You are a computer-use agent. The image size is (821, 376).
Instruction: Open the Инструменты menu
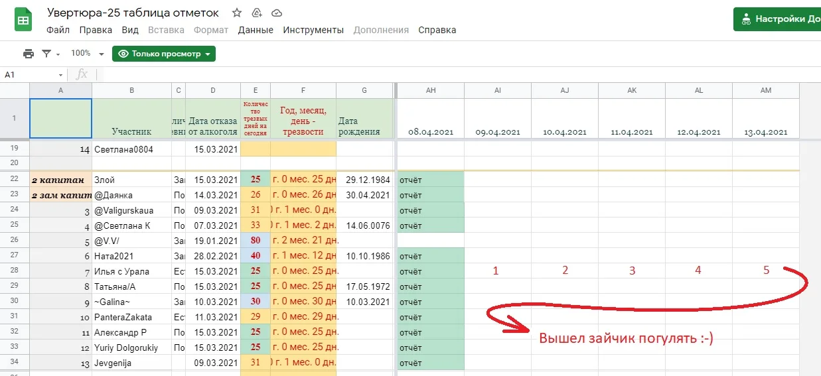[x=313, y=30]
